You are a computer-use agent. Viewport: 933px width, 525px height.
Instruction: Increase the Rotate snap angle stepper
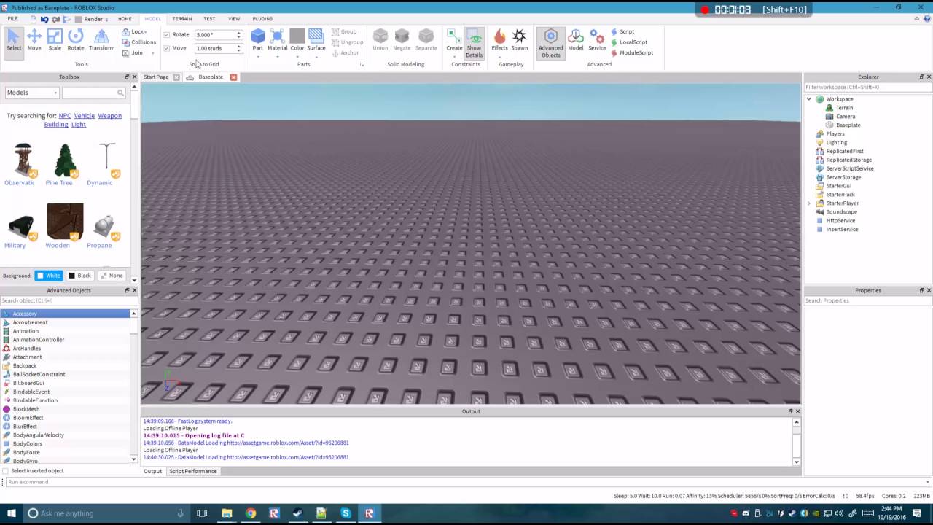pos(238,33)
